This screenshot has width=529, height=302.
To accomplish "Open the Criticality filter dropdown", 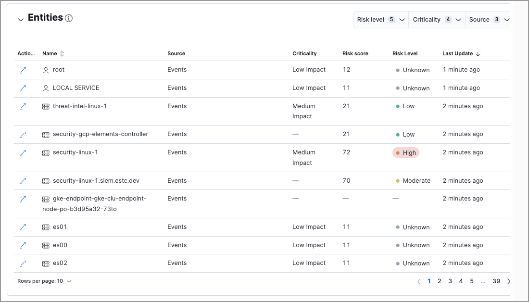I will coord(436,19).
